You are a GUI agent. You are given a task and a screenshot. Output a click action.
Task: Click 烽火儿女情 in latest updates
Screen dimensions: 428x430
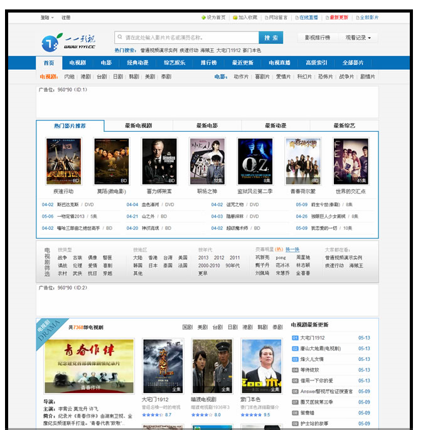pyautogui.click(x=312, y=359)
